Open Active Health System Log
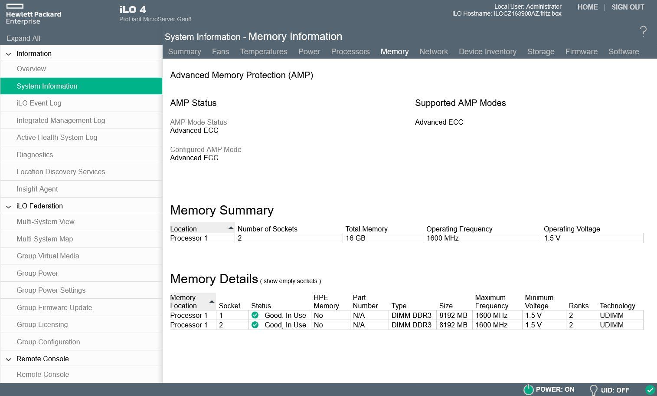The image size is (657, 396). (81, 138)
